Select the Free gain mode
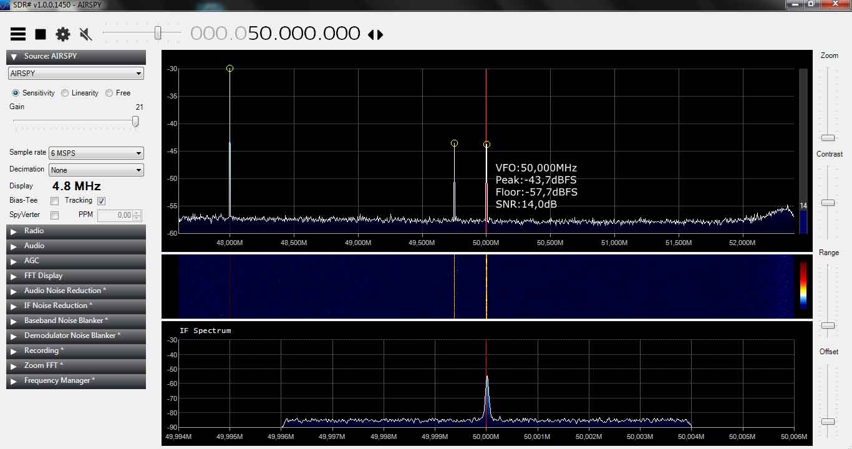 pyautogui.click(x=118, y=93)
